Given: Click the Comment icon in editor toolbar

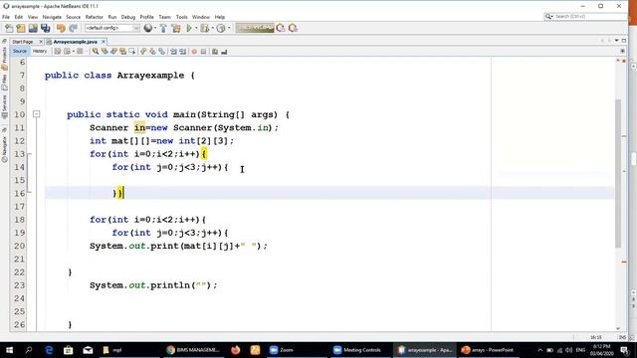Looking at the screenshot, I should [215, 52].
